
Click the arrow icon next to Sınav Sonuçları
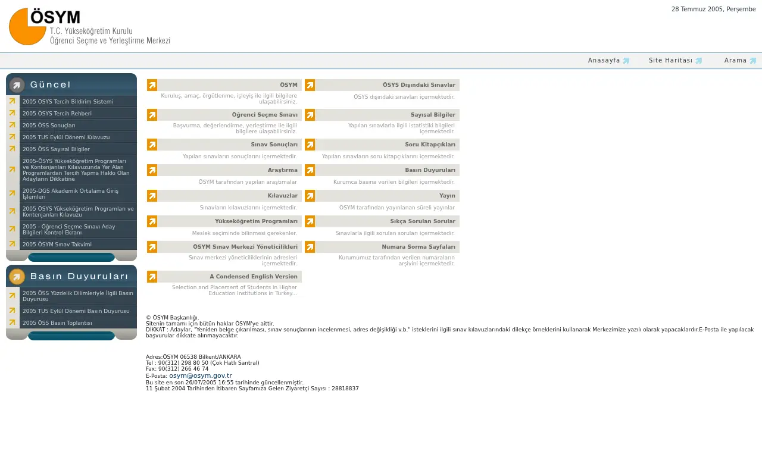click(x=152, y=145)
